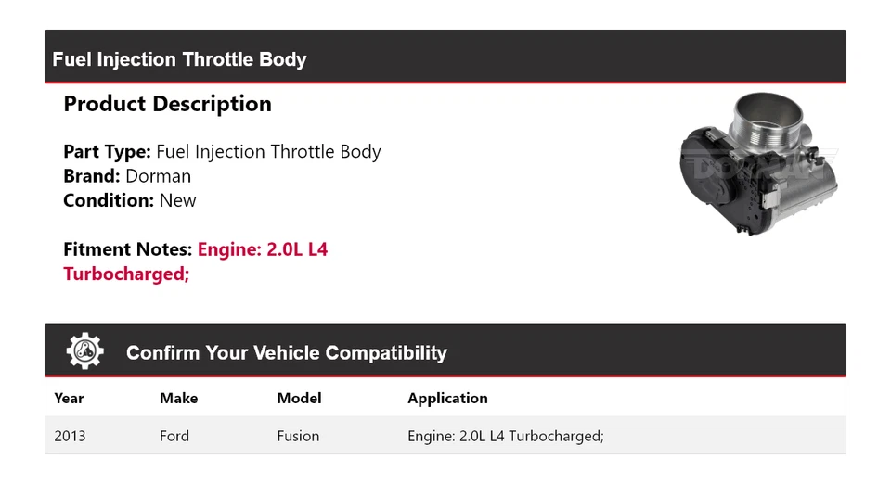The height and width of the screenshot is (484, 891).
Task: Click the red Fitment Notes engine text
Action: click(x=263, y=249)
